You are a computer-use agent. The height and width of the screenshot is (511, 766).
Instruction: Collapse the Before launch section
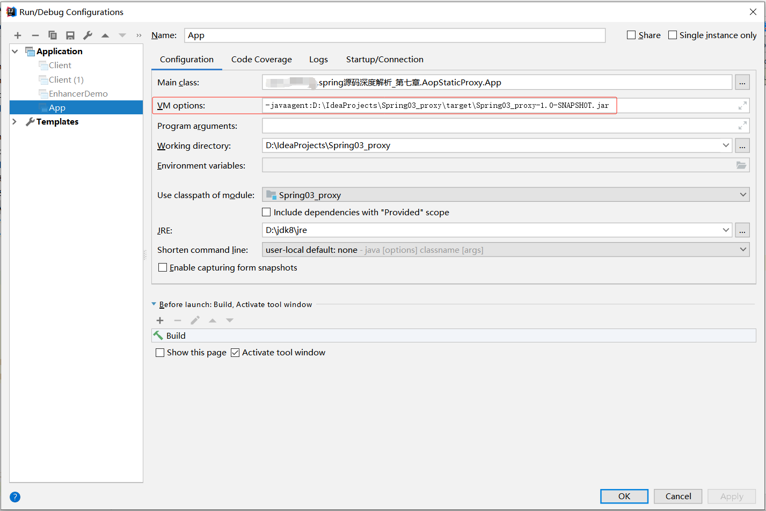click(154, 304)
